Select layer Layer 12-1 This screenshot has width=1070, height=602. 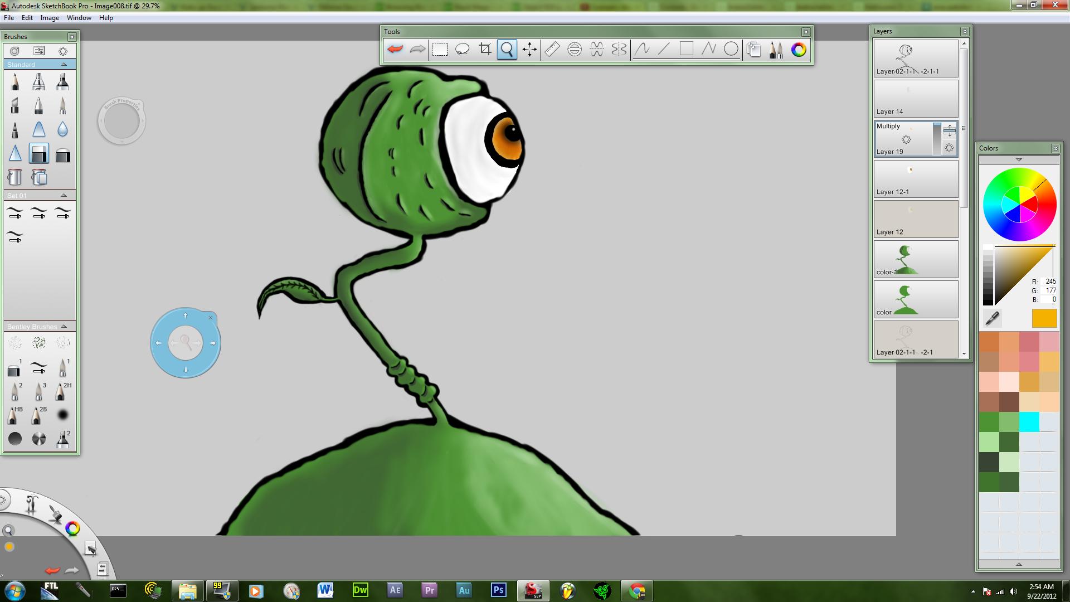click(x=916, y=179)
